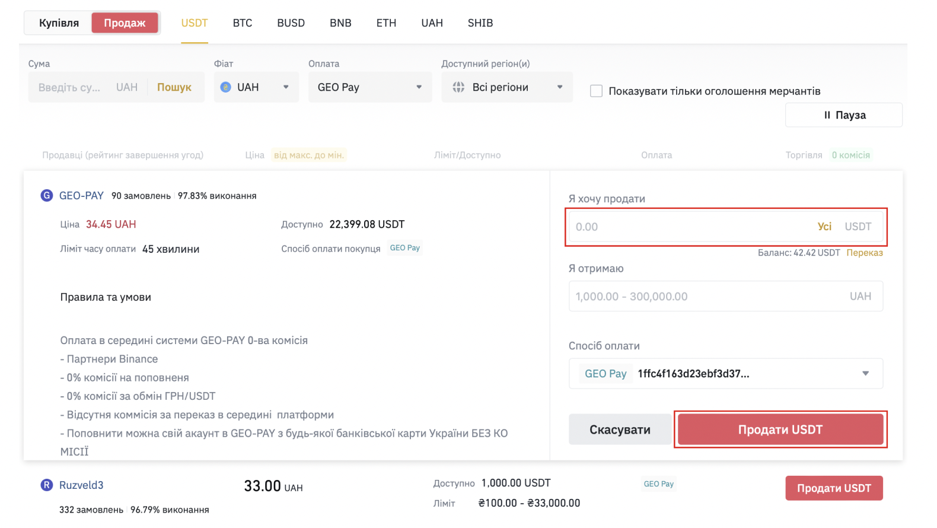Open the Всі регіони region dropdown
This screenshot has width=937, height=528.
point(507,87)
